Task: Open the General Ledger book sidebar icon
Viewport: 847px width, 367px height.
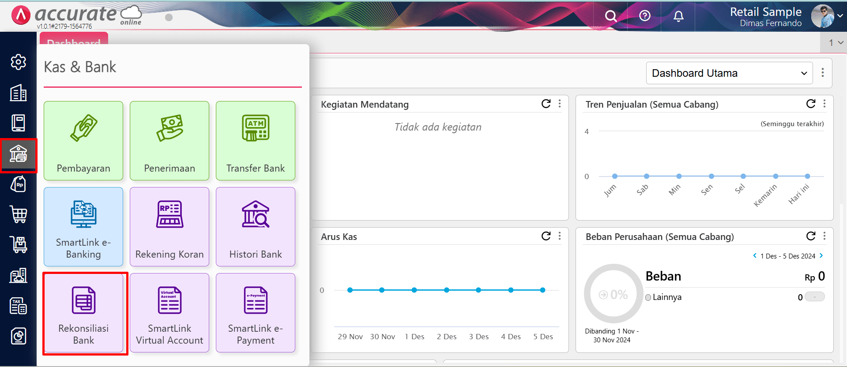Action: 18,123
